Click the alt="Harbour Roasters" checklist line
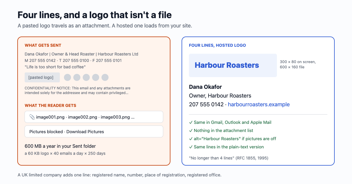The height and width of the screenshot is (184, 352). tap(233, 139)
